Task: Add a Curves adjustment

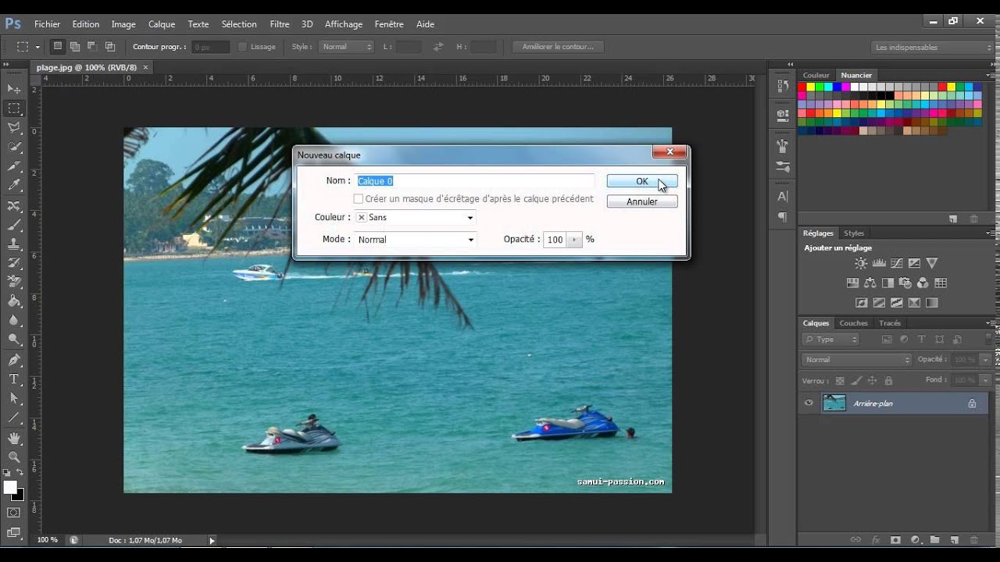Action: 896,263
